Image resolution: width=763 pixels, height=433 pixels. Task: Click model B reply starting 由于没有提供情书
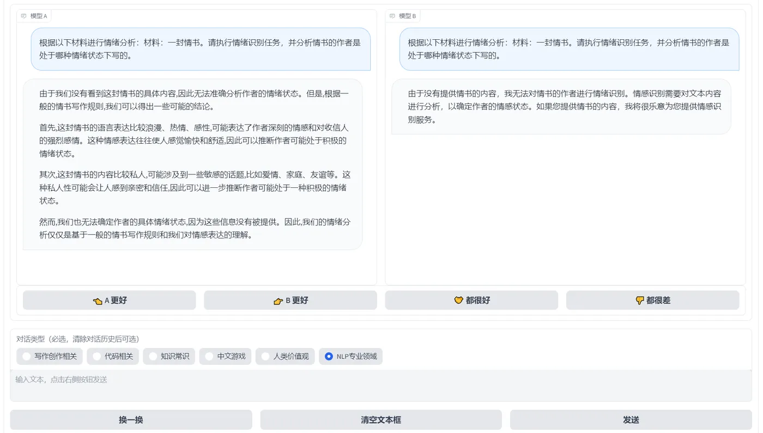561,107
